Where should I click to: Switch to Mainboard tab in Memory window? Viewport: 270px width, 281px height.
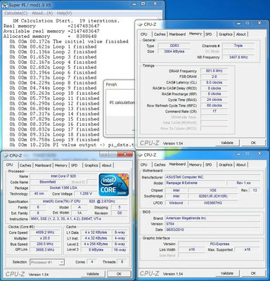(177, 34)
